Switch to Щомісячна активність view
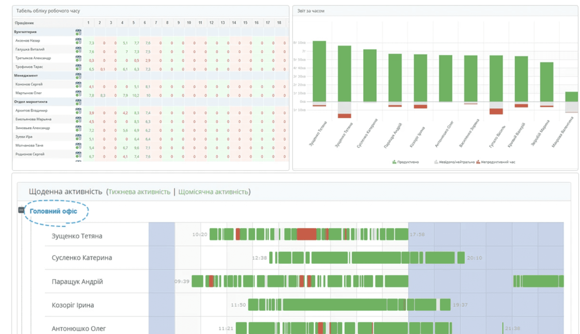This screenshot has width=580, height=334. (213, 192)
